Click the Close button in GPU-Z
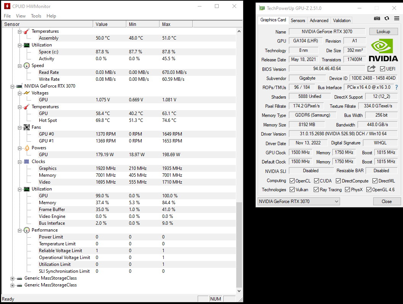Viewport: 403px width, 304px height. click(387, 202)
